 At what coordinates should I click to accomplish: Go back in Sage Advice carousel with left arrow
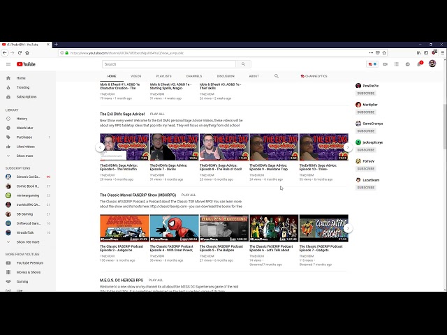(x=100, y=147)
